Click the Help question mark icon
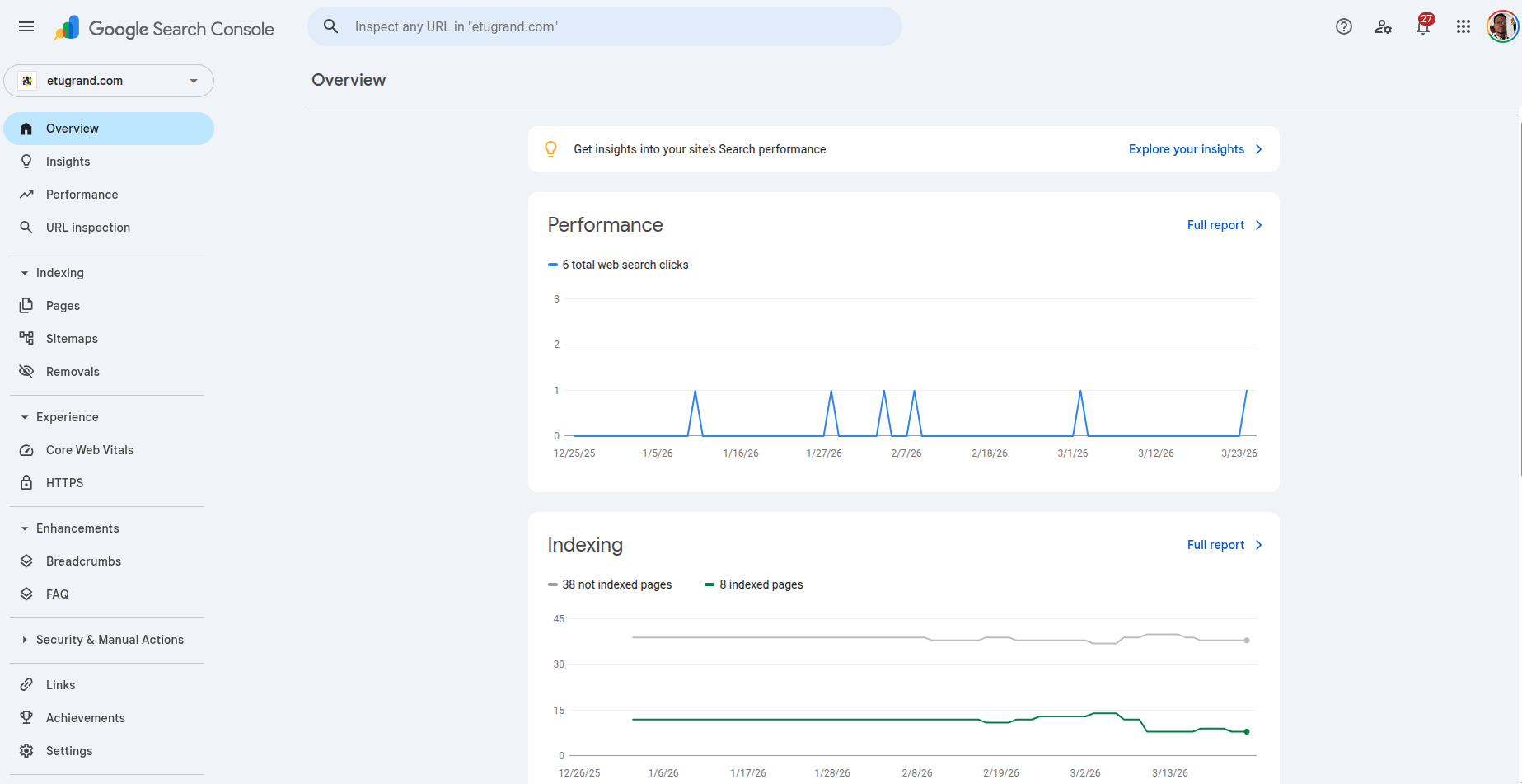This screenshot has height=784, width=1522. (1343, 26)
